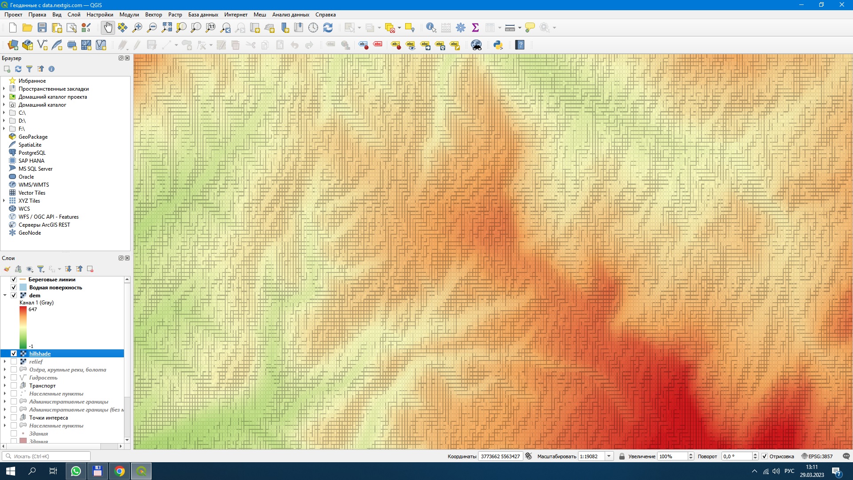Uncheck visibility of the dem layer
853x480 pixels.
pyautogui.click(x=14, y=295)
